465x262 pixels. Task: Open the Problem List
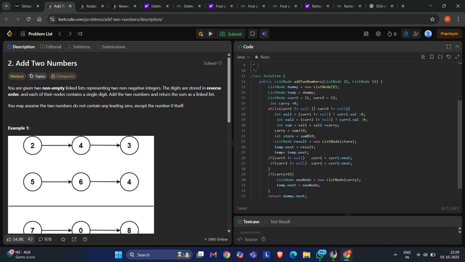pyautogui.click(x=36, y=34)
